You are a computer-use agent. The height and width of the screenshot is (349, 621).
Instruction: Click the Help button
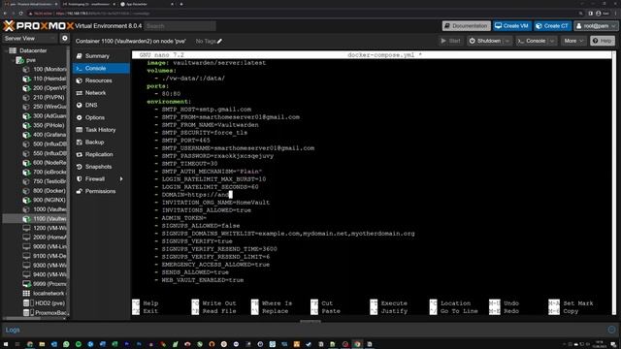pyautogui.click(x=603, y=41)
